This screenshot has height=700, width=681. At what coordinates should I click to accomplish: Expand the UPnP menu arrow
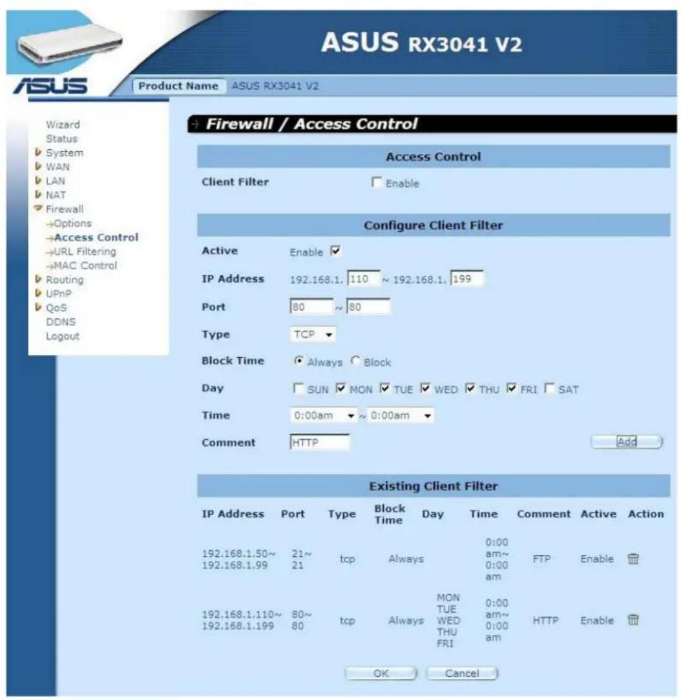[x=38, y=293]
